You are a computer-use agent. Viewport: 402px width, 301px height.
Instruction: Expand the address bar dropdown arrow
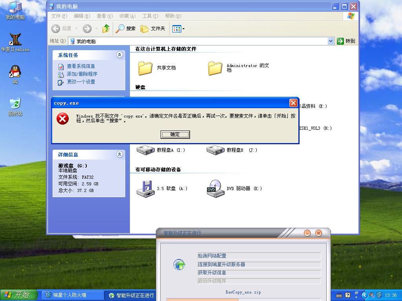click(x=331, y=41)
